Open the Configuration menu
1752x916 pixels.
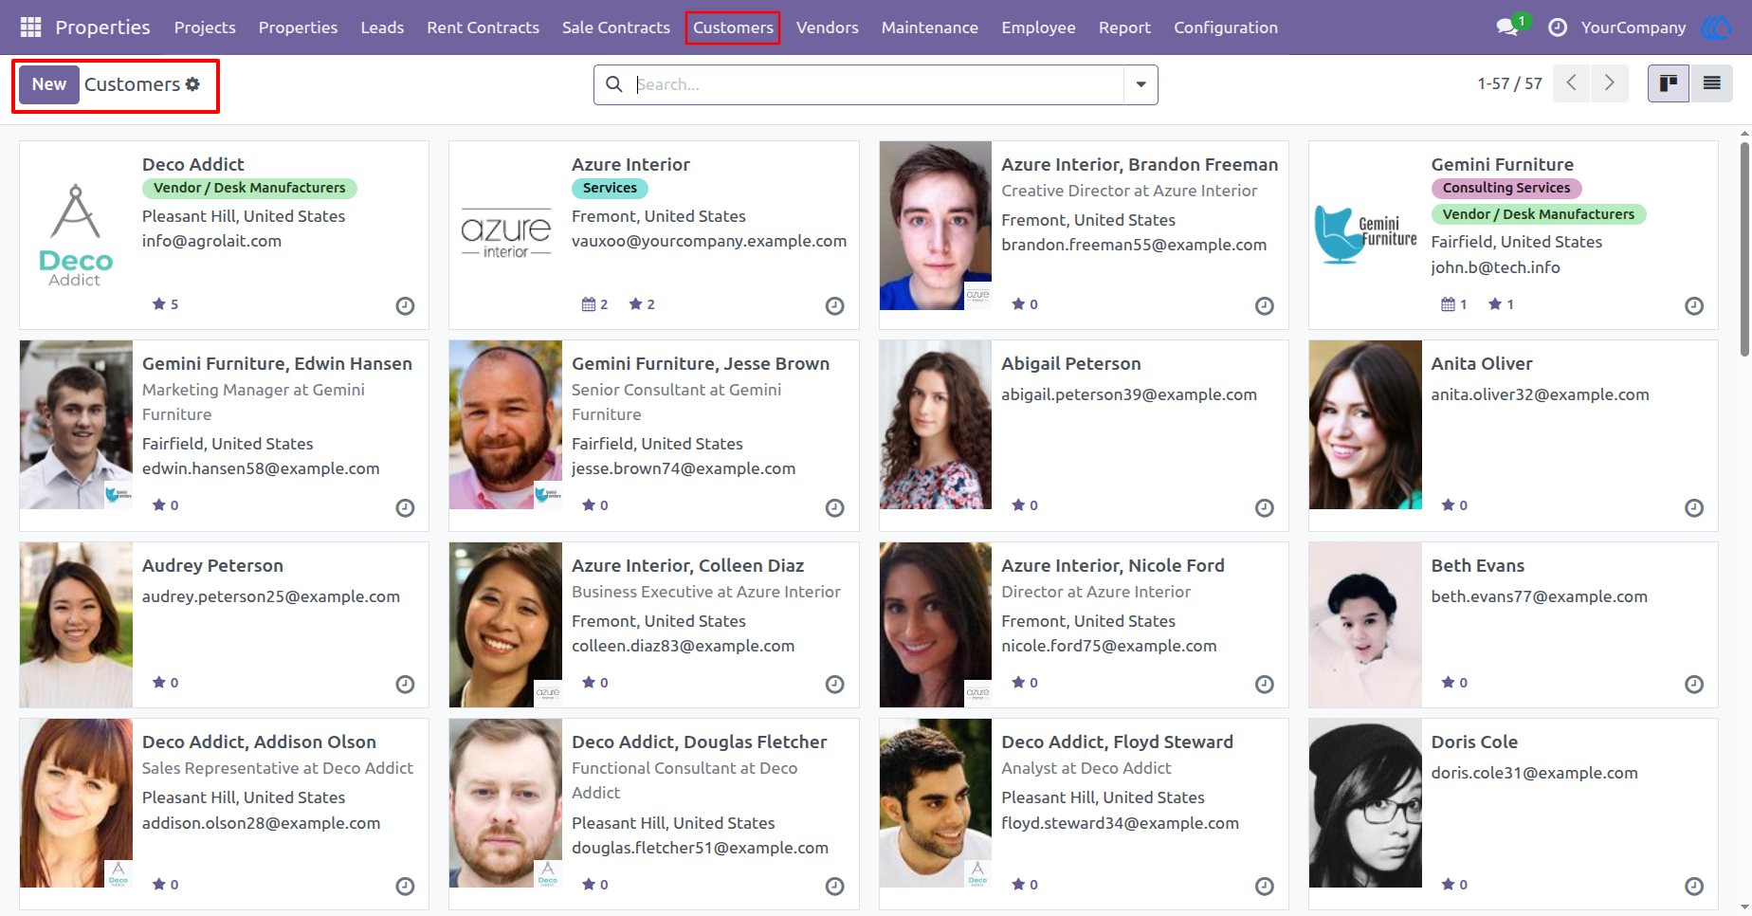pos(1226,27)
